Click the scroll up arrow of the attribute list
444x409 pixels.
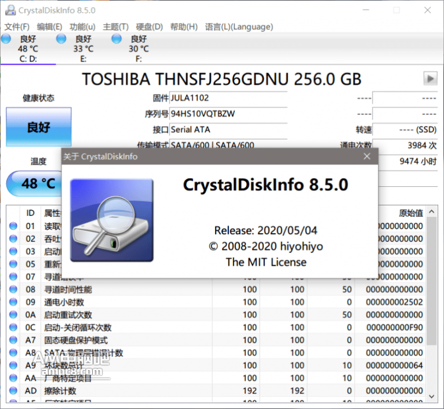click(x=432, y=211)
